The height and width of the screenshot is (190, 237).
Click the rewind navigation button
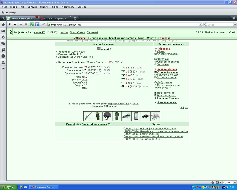coord(10,25)
